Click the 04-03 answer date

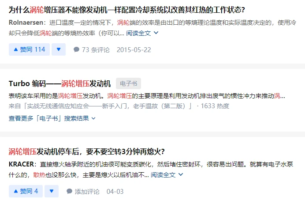(115, 192)
